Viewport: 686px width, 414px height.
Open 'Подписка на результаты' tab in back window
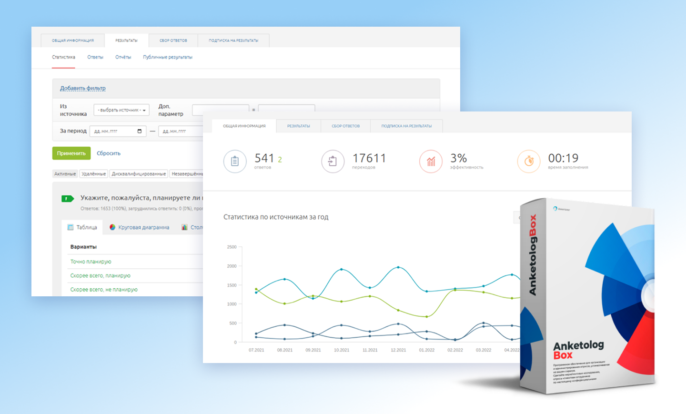pos(233,40)
